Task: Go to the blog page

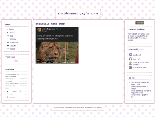Action: click(12, 36)
